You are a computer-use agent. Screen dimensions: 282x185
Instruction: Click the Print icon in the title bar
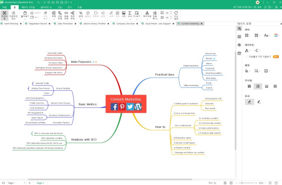(62, 2)
